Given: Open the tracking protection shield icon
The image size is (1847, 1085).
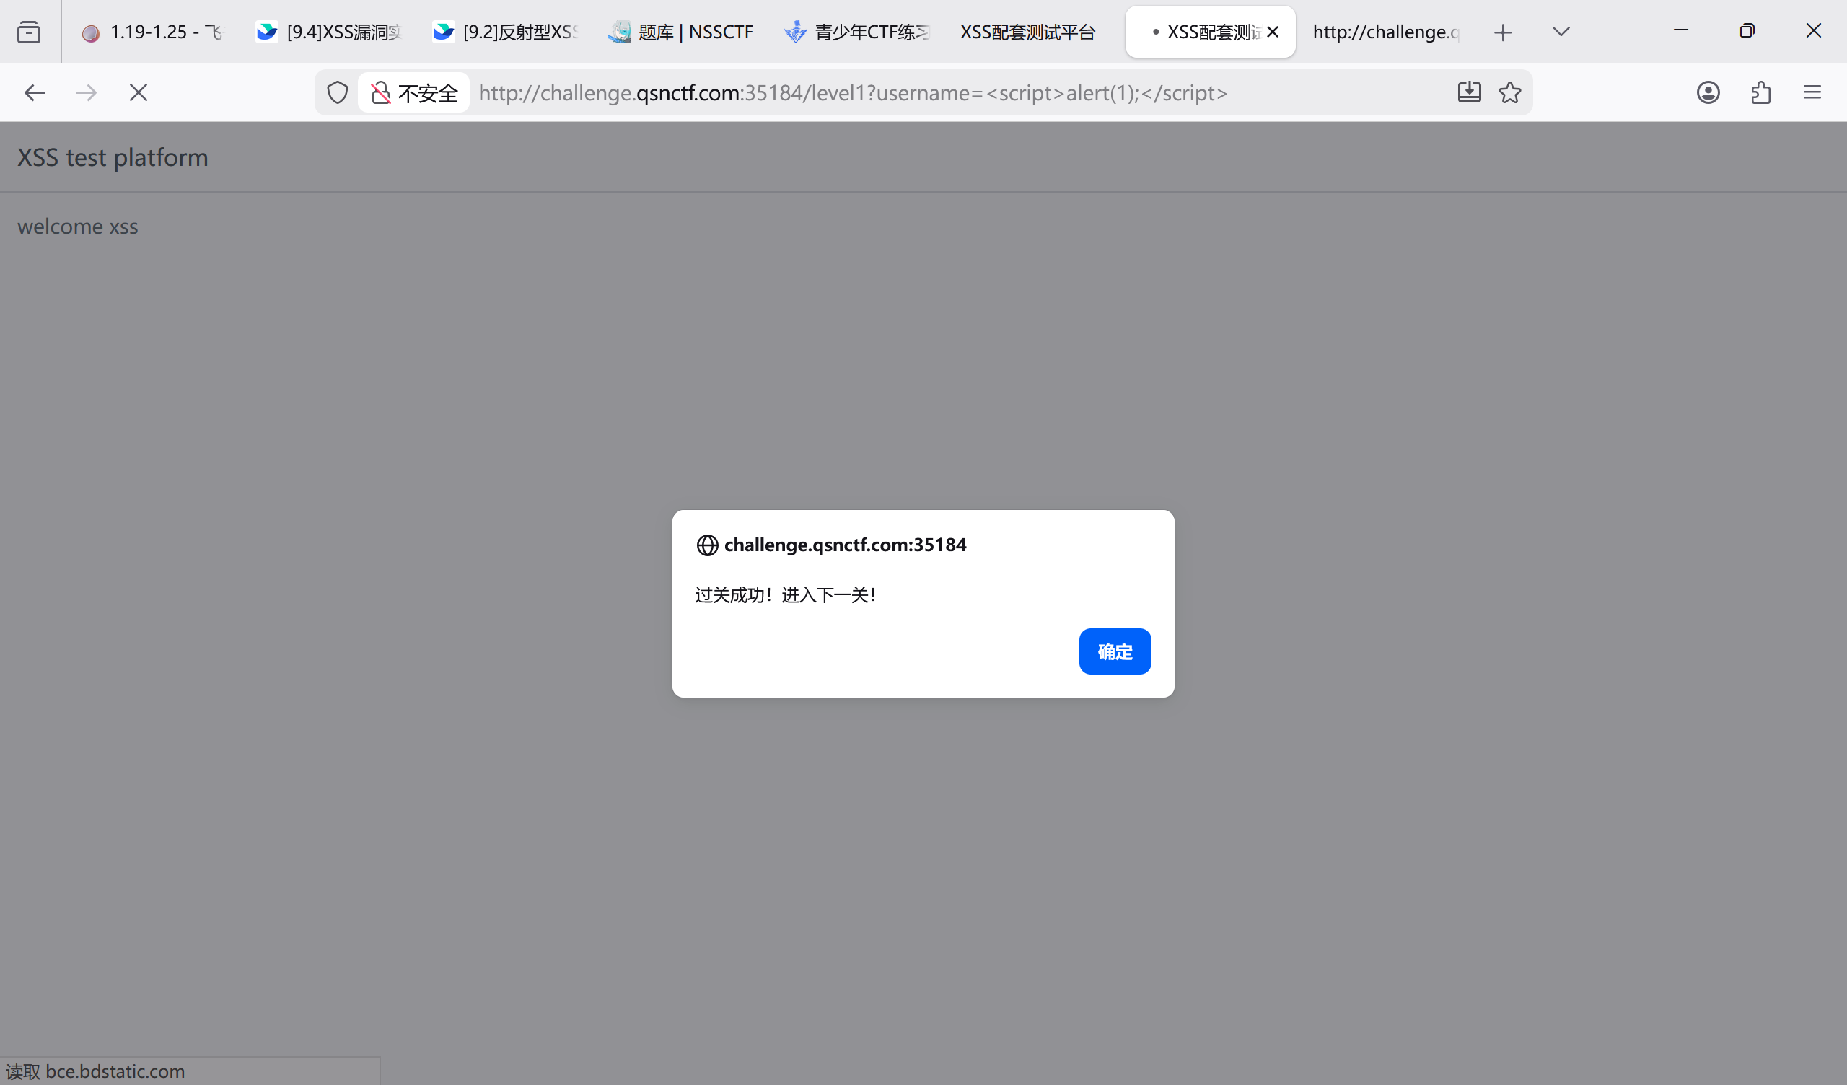Looking at the screenshot, I should point(337,92).
